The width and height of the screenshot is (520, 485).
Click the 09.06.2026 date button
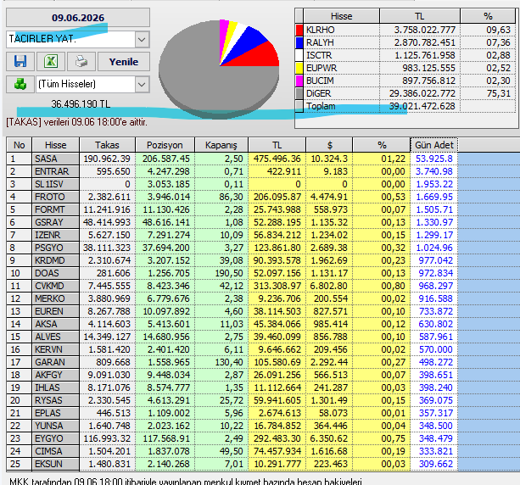tap(78, 18)
